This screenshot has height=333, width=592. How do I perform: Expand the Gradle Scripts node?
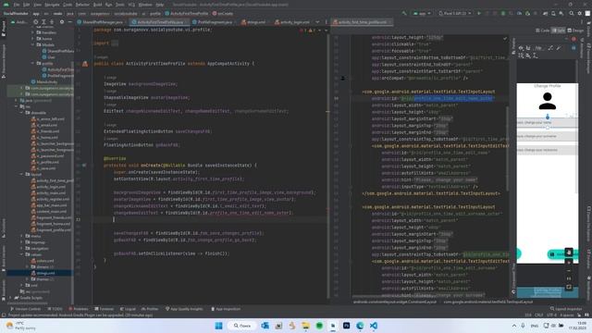10,298
